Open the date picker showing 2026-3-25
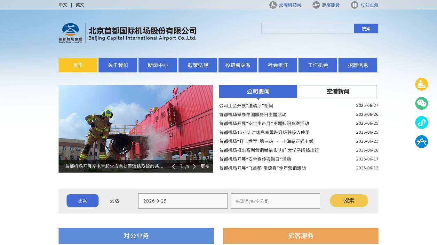 (183, 201)
